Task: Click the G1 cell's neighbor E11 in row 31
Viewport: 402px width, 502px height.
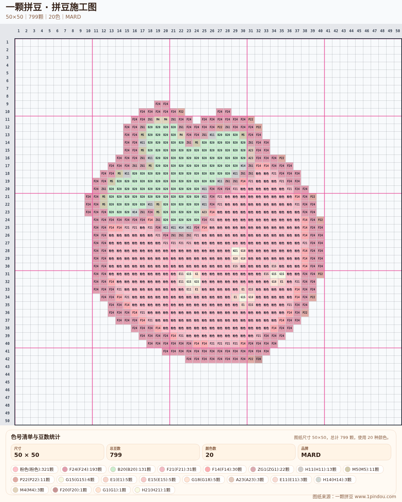Action: 181,274
